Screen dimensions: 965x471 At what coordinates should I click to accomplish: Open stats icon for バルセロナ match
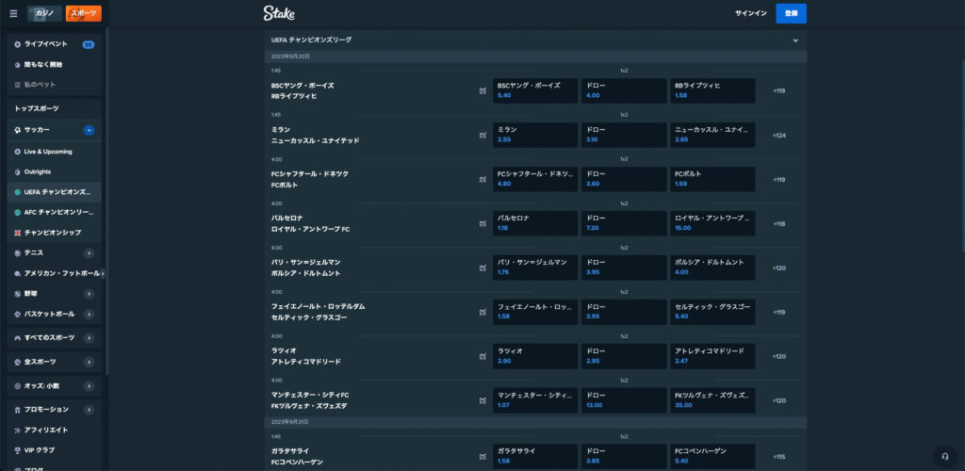pyautogui.click(x=482, y=224)
